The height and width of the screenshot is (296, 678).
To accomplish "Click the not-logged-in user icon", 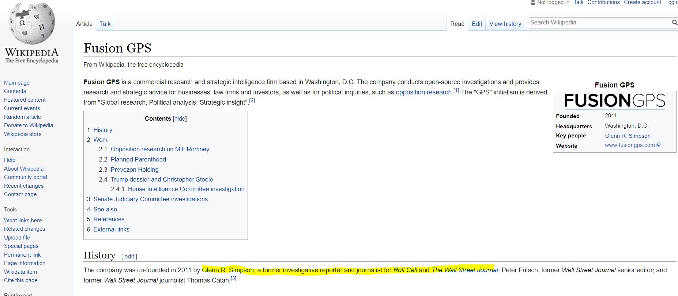I will coord(533,3).
